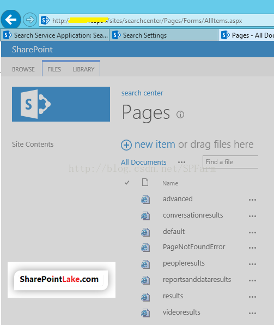274x325 pixels.
Task: Switch to the FILES ribbon tab
Action: click(x=54, y=69)
